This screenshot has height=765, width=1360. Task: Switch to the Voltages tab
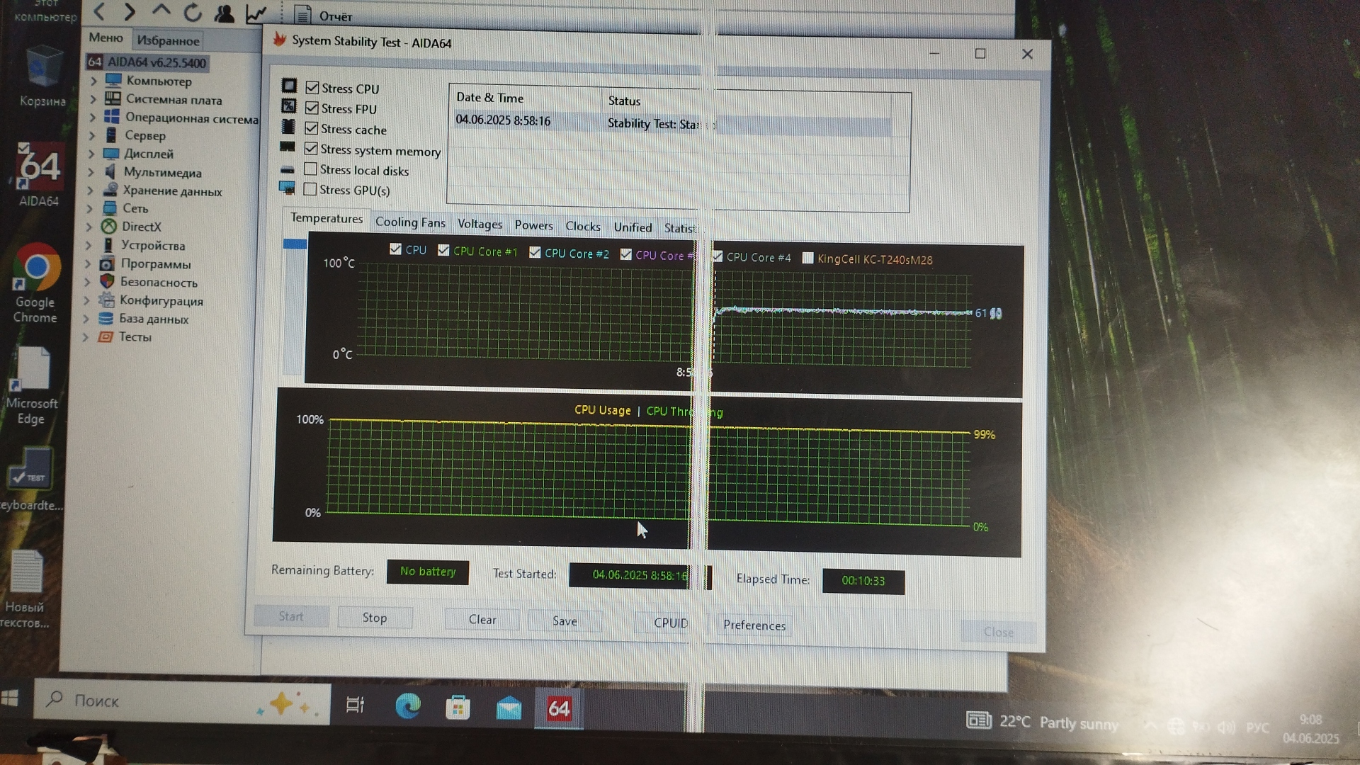coord(480,225)
